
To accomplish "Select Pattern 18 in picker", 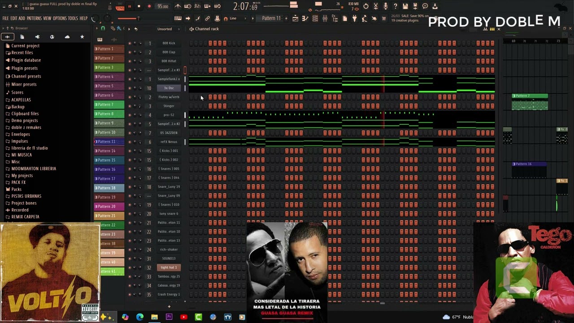I will click(x=109, y=188).
